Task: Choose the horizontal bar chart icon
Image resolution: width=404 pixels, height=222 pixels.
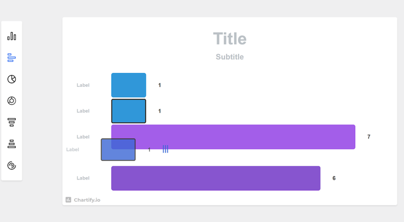Action: pos(12,58)
